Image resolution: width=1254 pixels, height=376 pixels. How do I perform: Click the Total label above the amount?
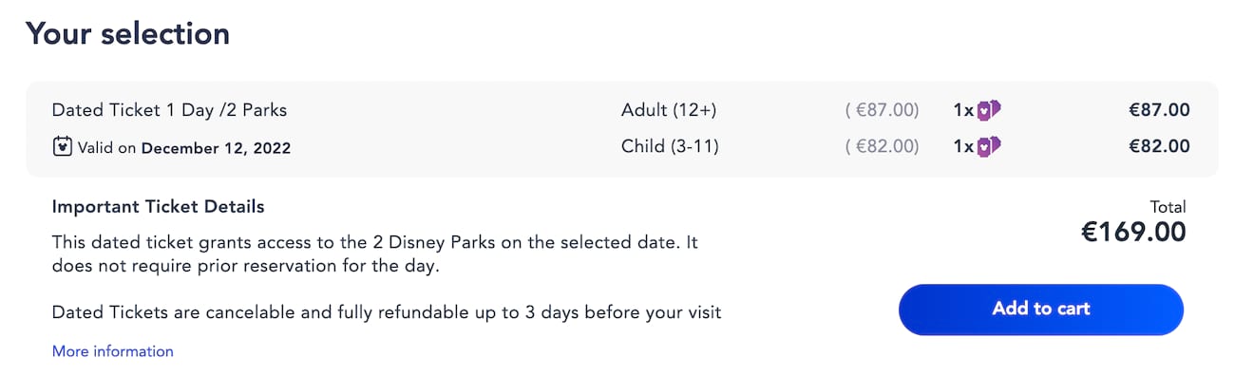coord(1168,207)
